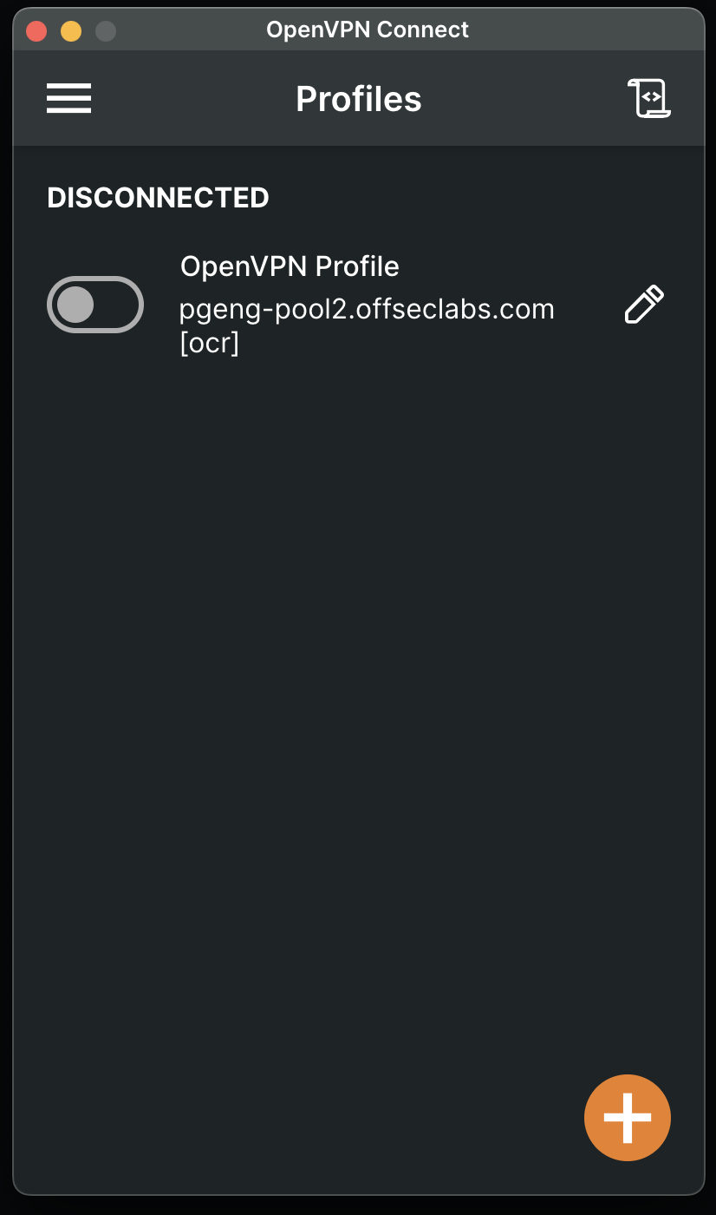This screenshot has width=716, height=1215.
Task: Open the connection log viewer icon
Action: [648, 98]
